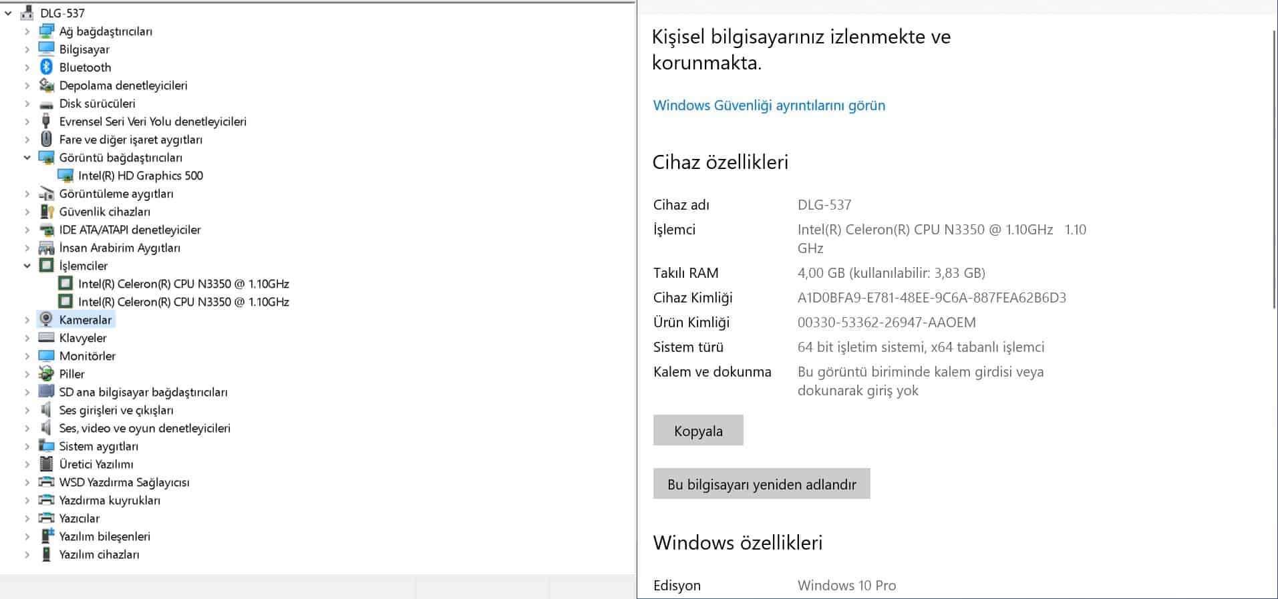The image size is (1278, 599).
Task: Click the IDE ATA/ATAPI denetleyiciler icon
Action: pos(46,229)
